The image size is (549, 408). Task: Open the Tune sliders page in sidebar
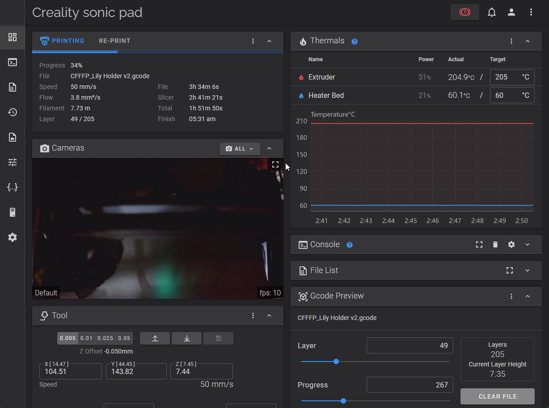13,162
